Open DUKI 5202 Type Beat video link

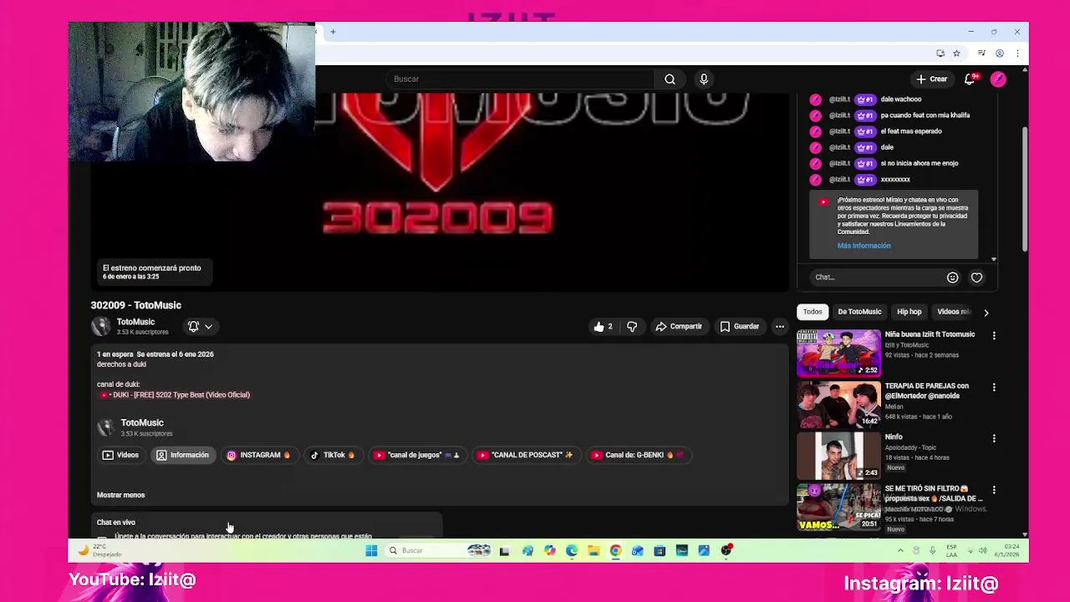pyautogui.click(x=174, y=395)
